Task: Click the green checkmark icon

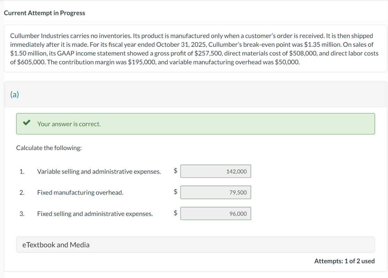Action: click(26, 123)
